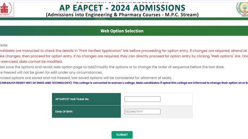Click the "Print Verified Application" text in red note
Screen dimensions: 248x139
(x=100, y=51)
